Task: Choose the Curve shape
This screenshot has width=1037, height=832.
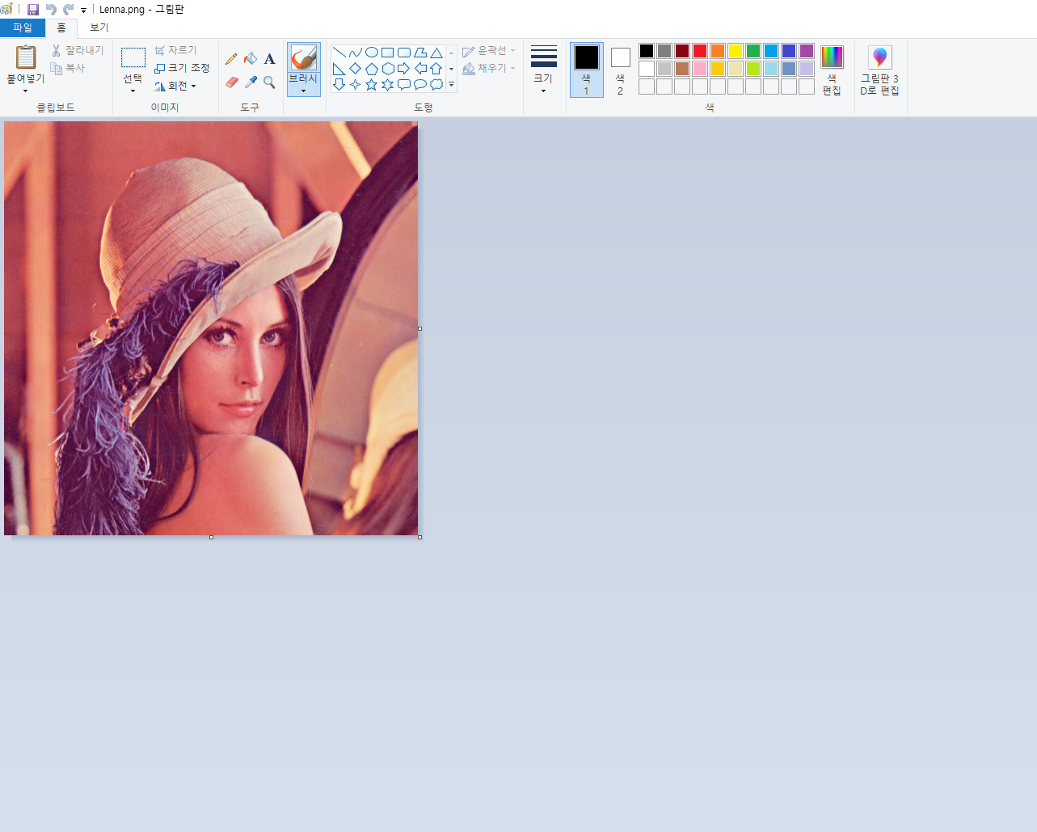Action: (x=356, y=53)
